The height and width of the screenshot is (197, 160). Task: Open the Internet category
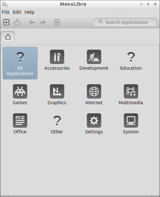(94, 95)
